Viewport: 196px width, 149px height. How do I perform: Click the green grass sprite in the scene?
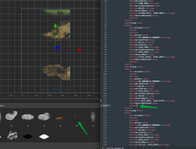(x=57, y=13)
